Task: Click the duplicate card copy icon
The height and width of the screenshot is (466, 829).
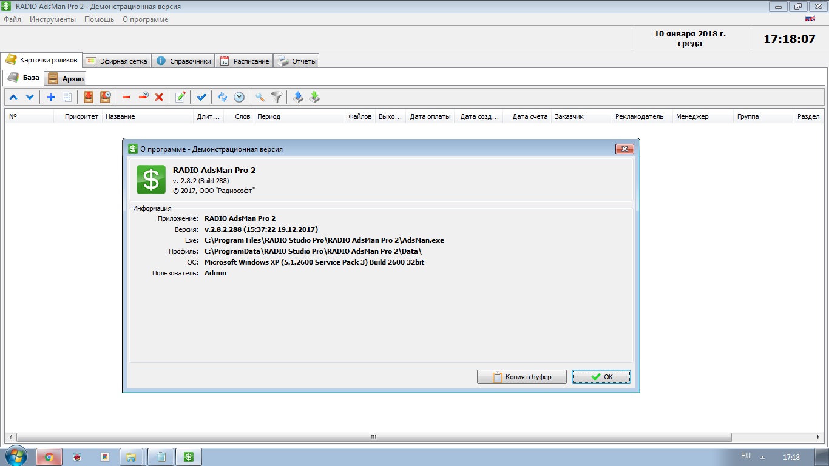Action: (67, 97)
